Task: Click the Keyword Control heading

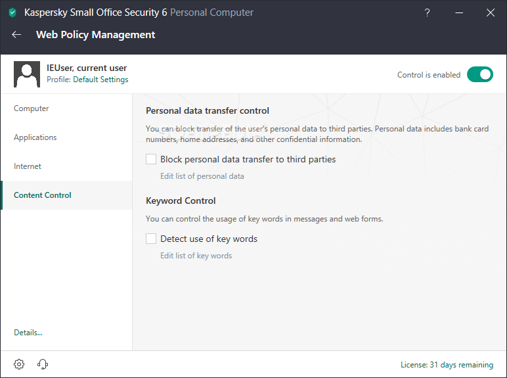Action: click(x=181, y=201)
